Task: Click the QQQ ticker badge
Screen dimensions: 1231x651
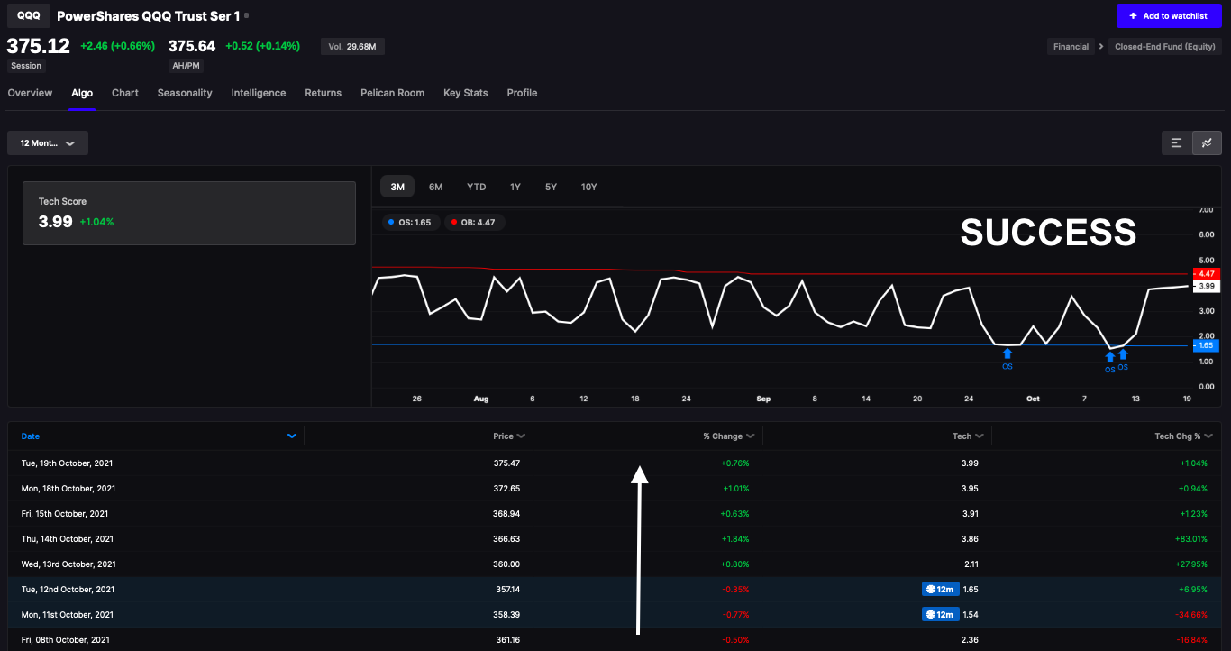Action: point(29,15)
